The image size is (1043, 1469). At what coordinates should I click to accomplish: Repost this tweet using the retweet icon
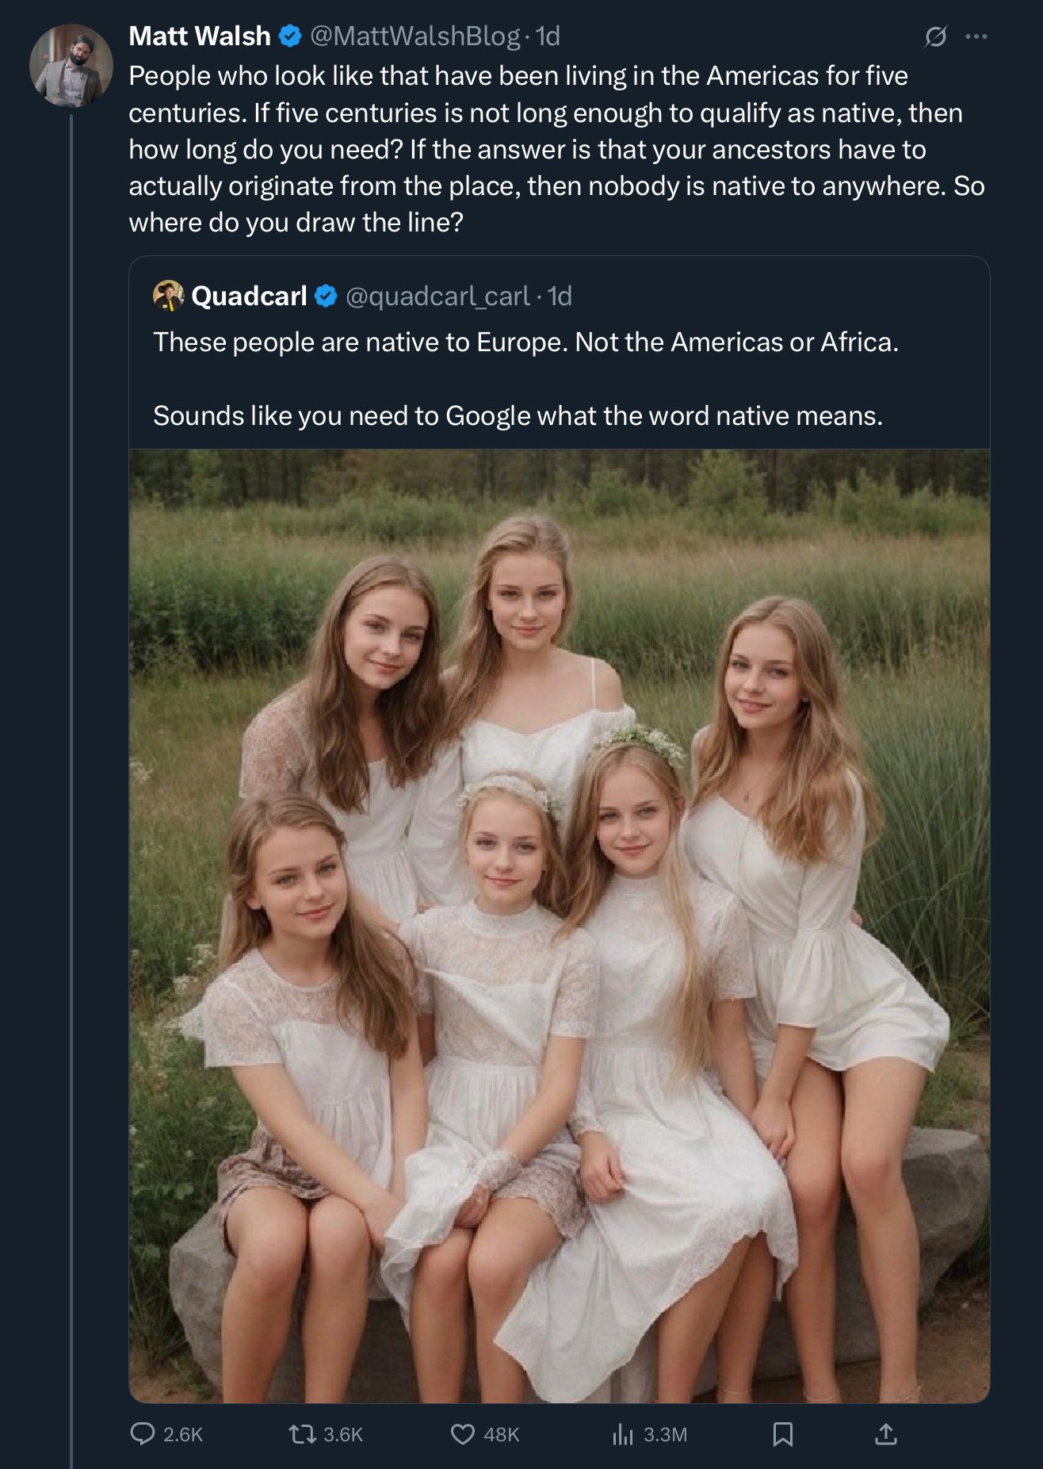[302, 1433]
